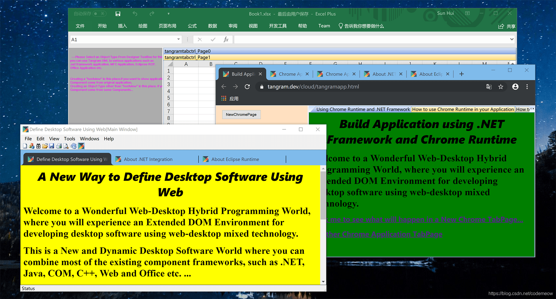
Task: Open View menu in Main Window
Action: [x=54, y=139]
